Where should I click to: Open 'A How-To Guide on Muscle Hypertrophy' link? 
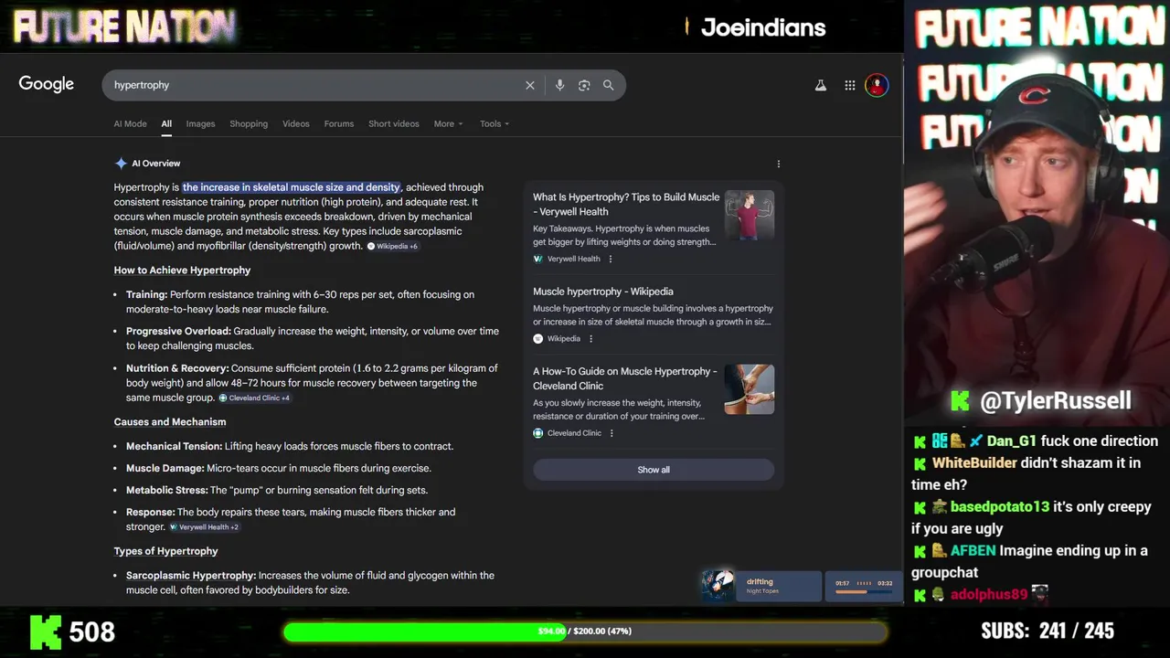[625, 378]
